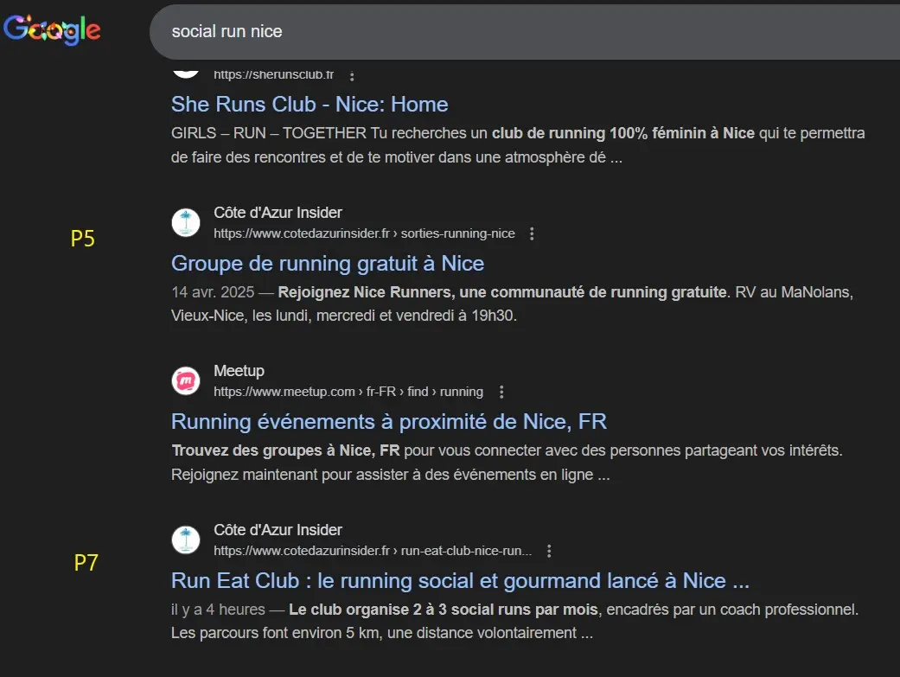
Task: Click the Google logo
Action: pos(53,29)
